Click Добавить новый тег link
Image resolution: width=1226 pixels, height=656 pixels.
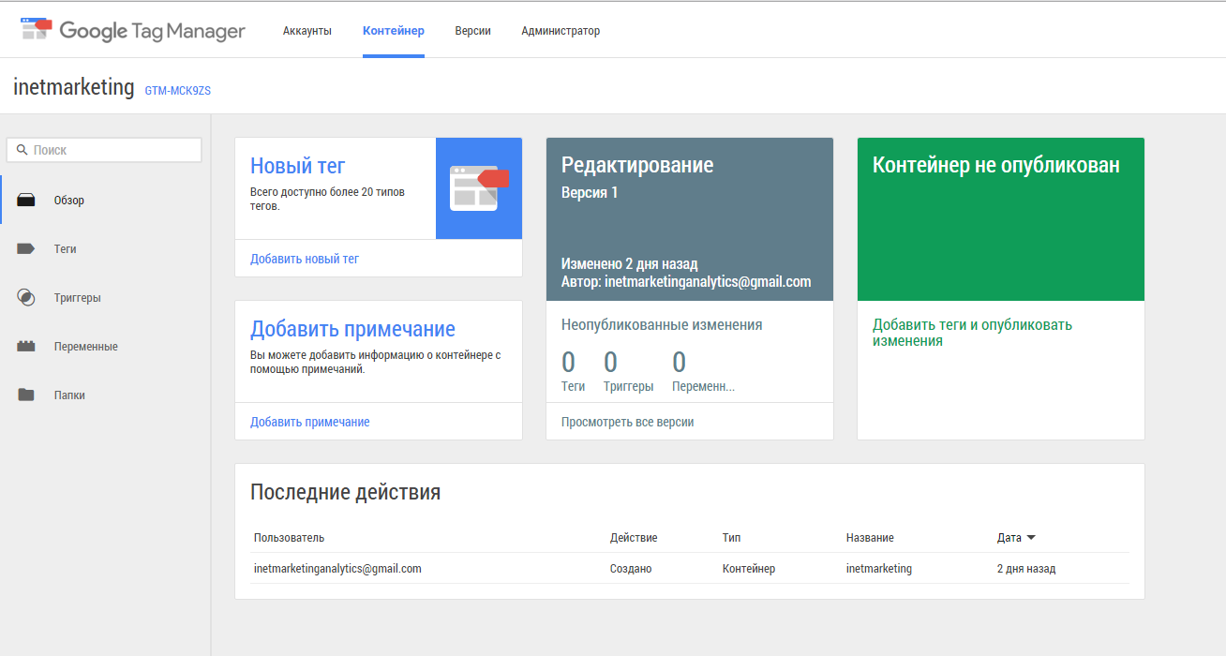[x=305, y=259]
